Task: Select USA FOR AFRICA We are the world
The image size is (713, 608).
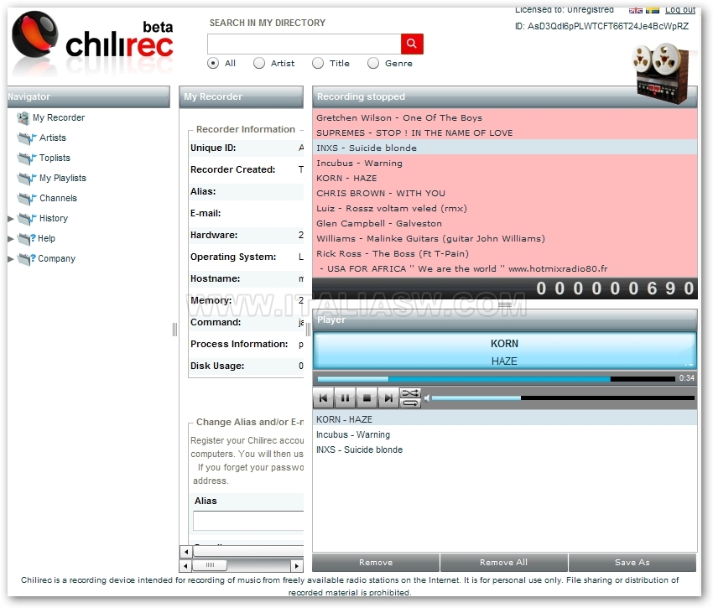Action: [x=505, y=268]
